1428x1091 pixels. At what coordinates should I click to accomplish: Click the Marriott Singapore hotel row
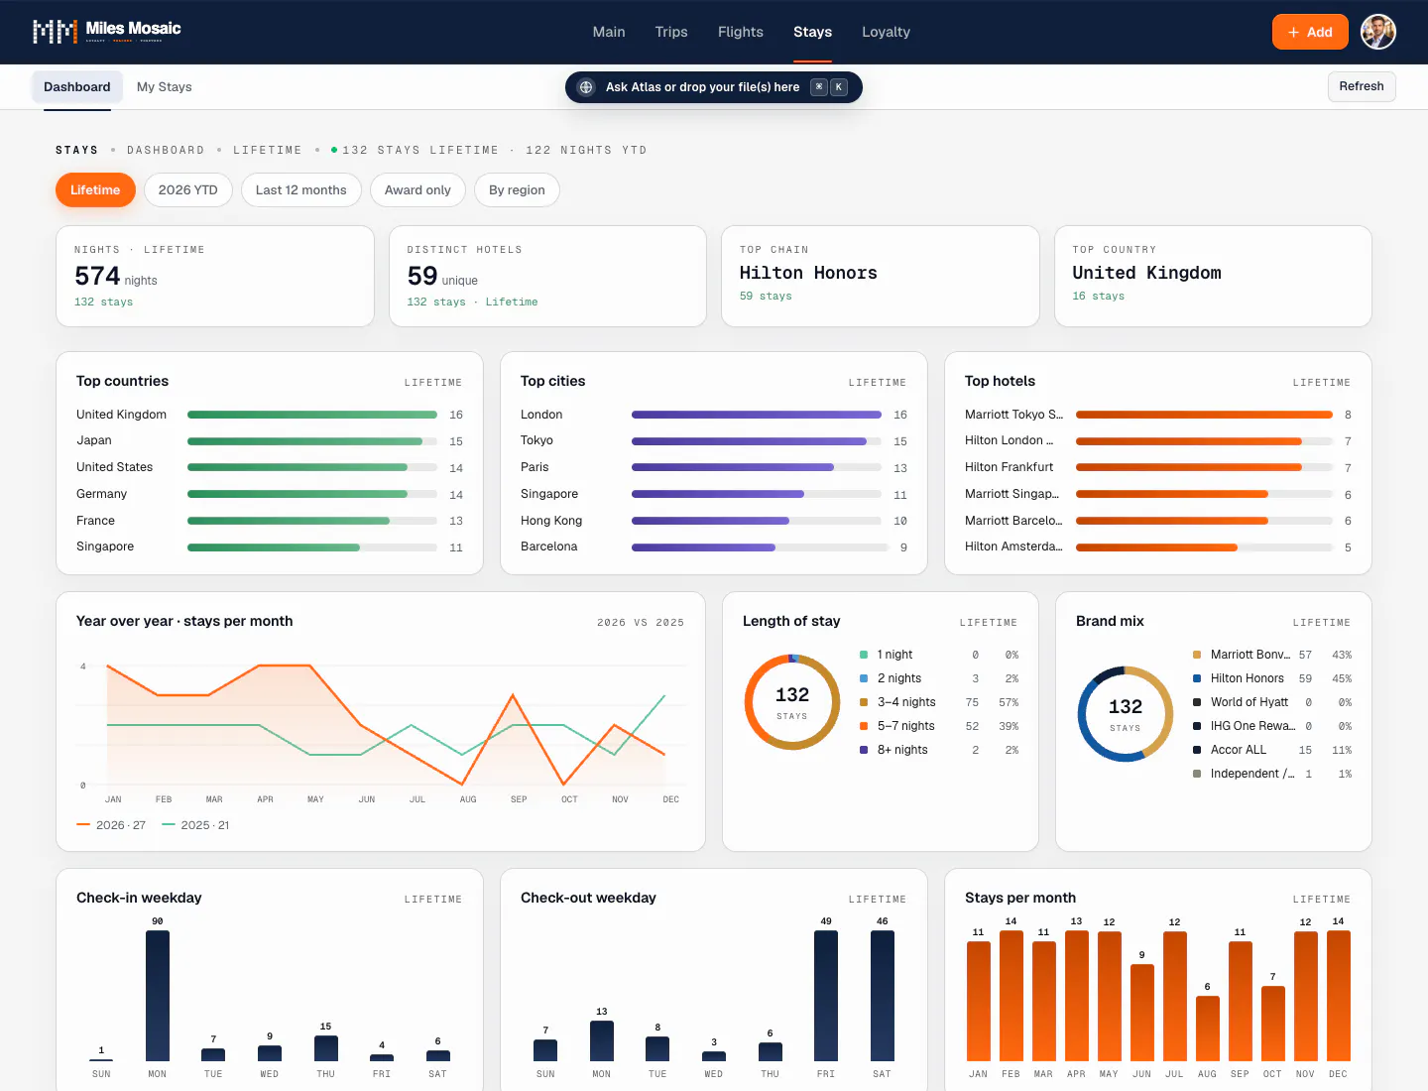[1158, 494]
